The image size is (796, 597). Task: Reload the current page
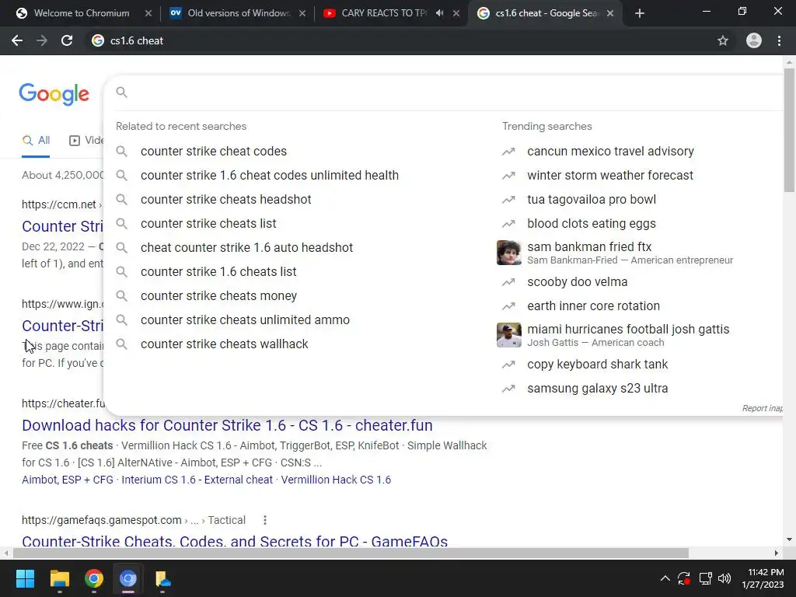67,40
